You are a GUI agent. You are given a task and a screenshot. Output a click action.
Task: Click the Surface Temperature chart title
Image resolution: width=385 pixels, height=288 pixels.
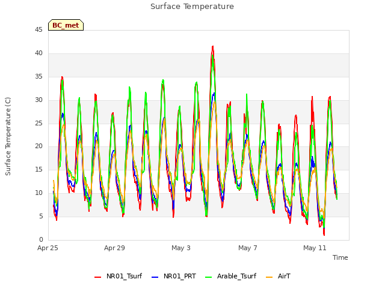point(192,7)
